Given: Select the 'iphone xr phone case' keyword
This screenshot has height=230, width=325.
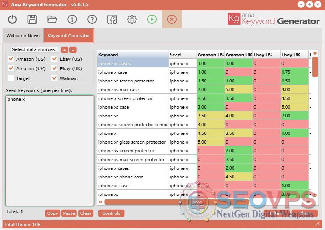Looking at the screenshot, I should (133, 177).
